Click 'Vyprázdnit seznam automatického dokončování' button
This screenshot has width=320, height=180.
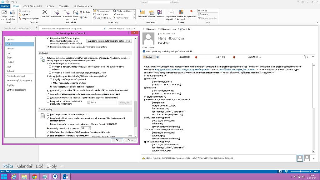[109, 41]
